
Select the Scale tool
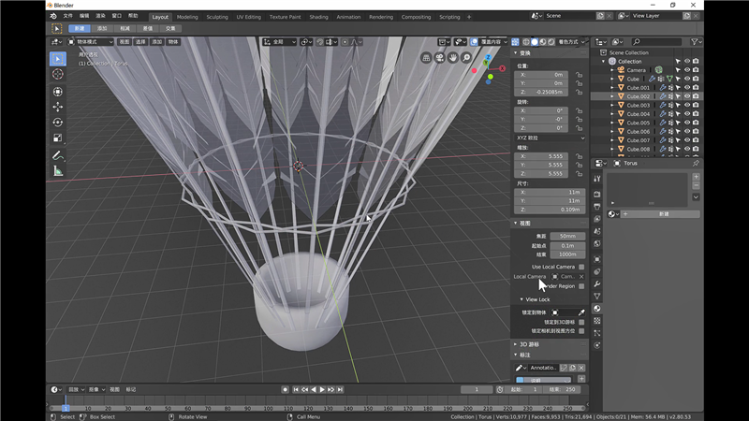tap(58, 138)
